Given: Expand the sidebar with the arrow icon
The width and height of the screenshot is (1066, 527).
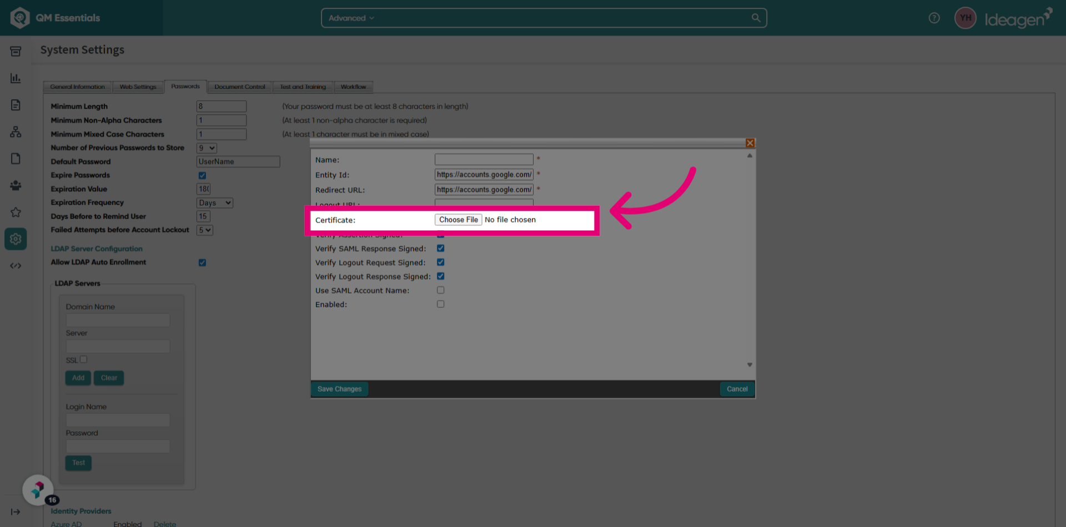Looking at the screenshot, I should 16,512.
